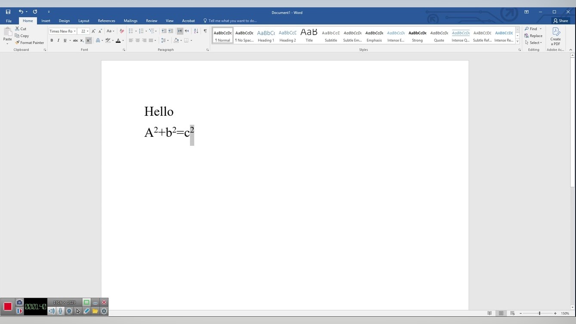This screenshot has width=576, height=324.
Task: Decrease font size with Shrink Font
Action: [x=100, y=31]
